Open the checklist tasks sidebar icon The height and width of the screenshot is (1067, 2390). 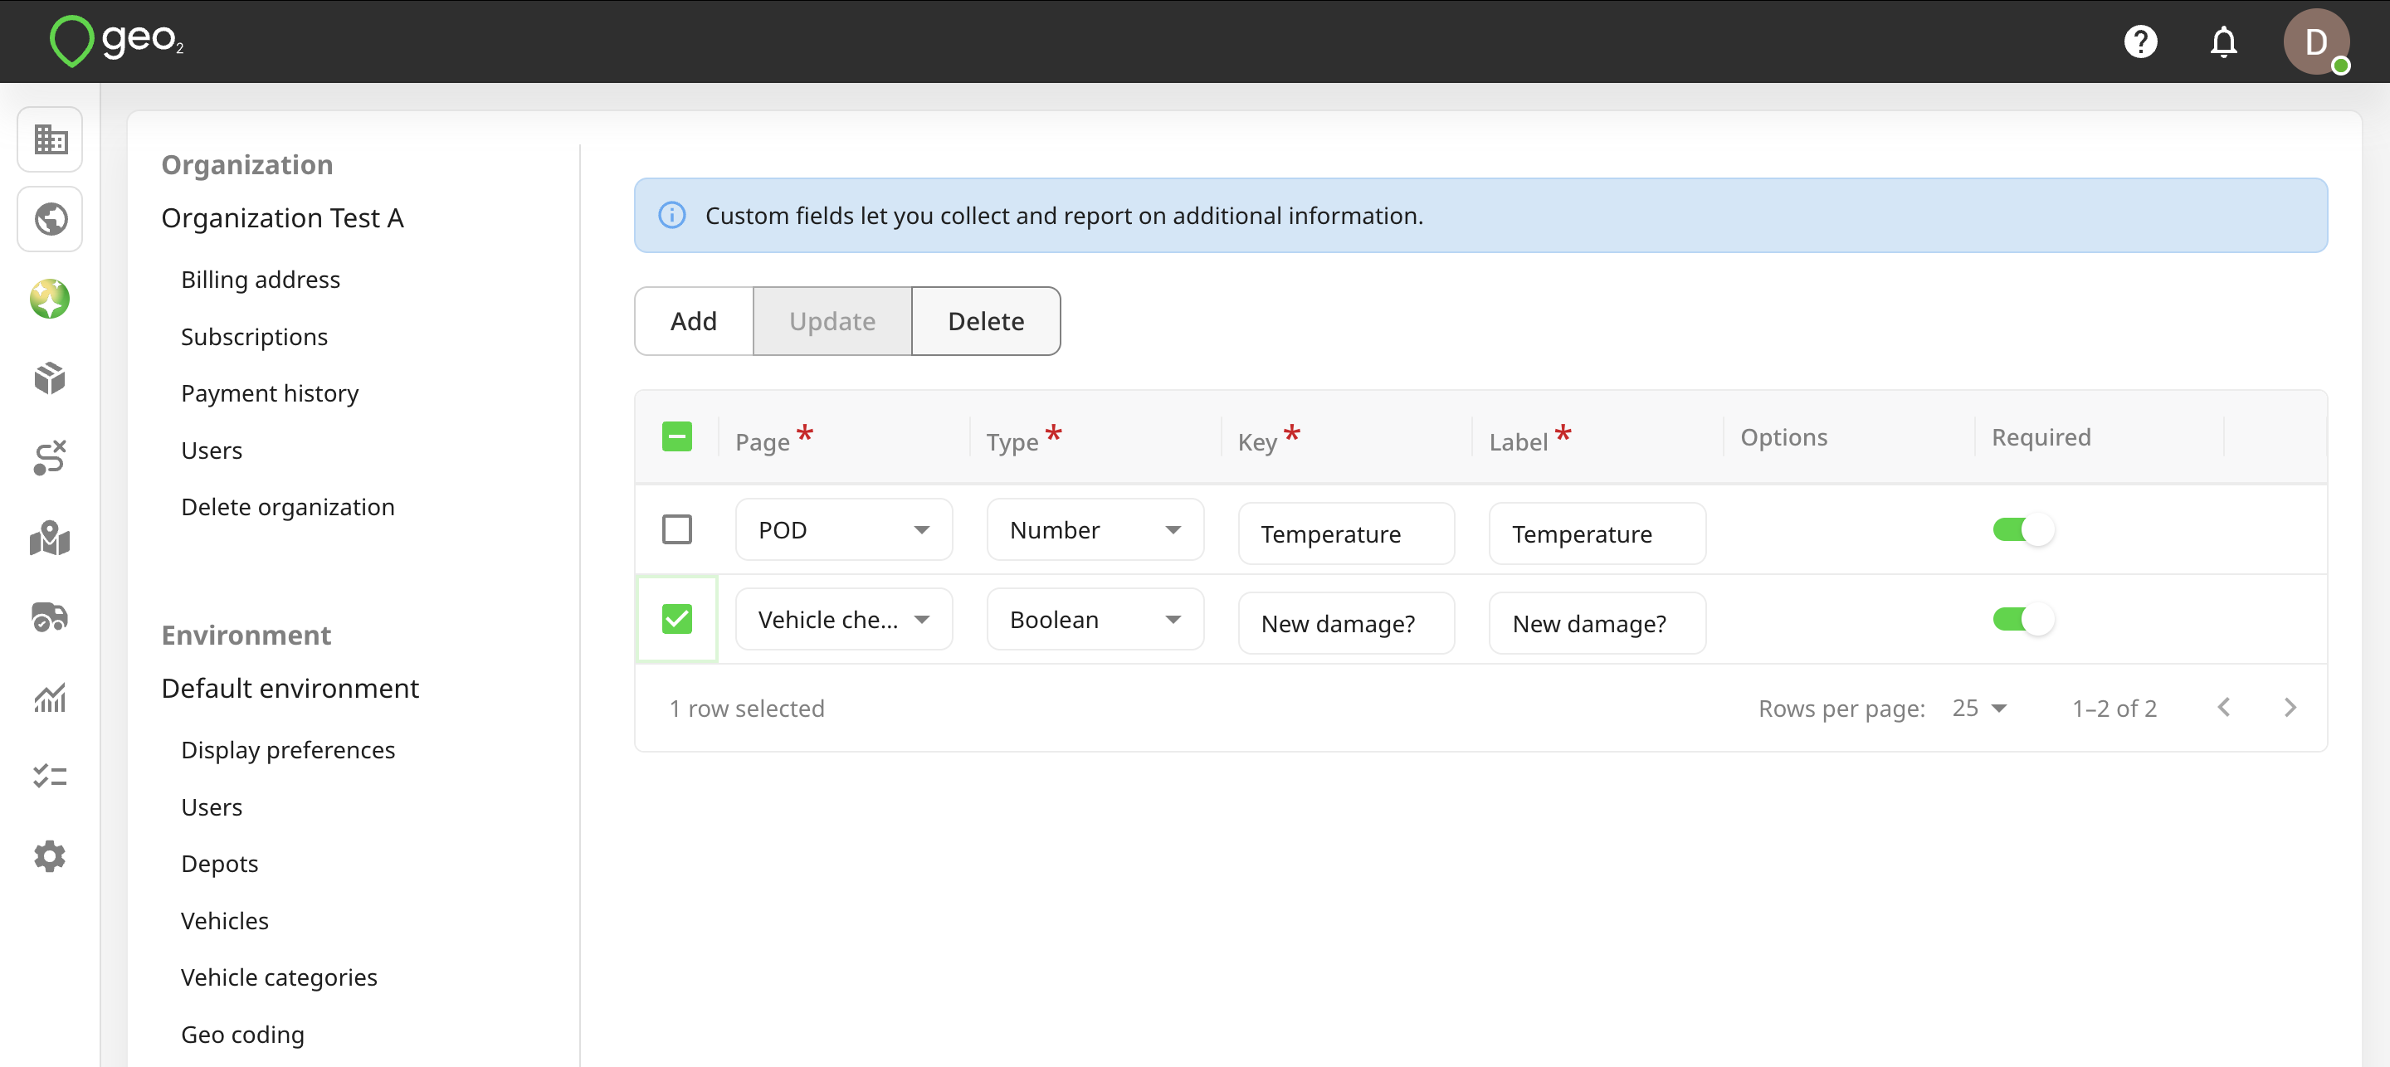coord(50,776)
